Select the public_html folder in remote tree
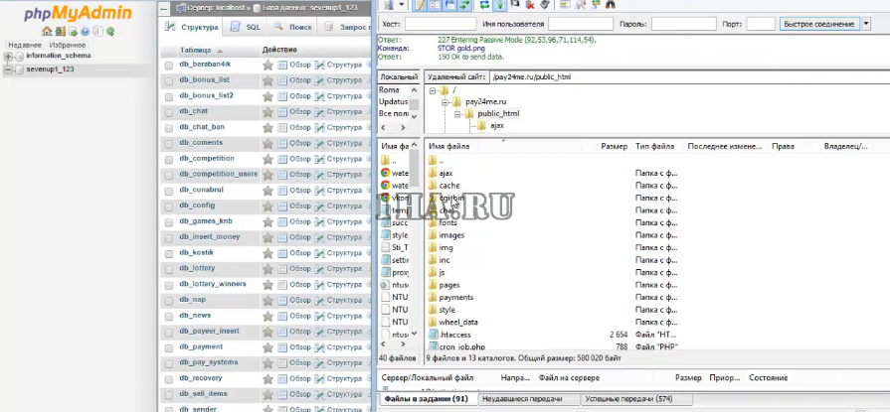This screenshot has width=890, height=412. pyautogui.click(x=497, y=113)
